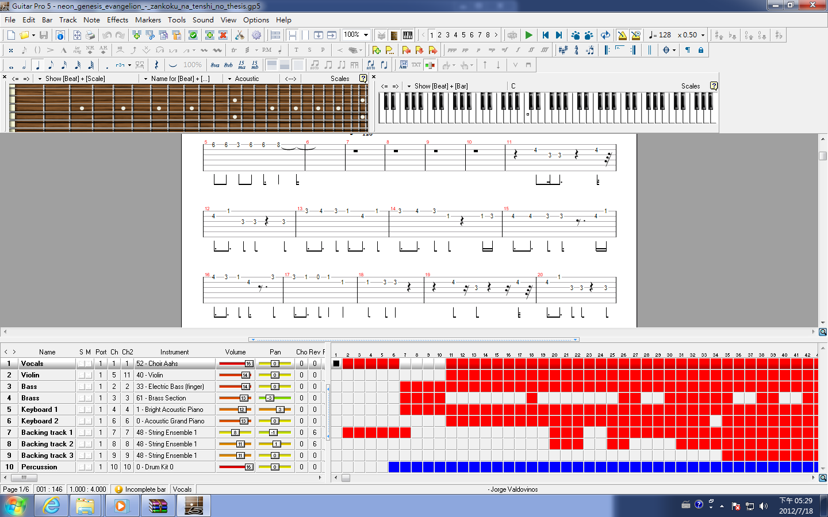Show the keyboard piano panel icon

click(x=408, y=35)
